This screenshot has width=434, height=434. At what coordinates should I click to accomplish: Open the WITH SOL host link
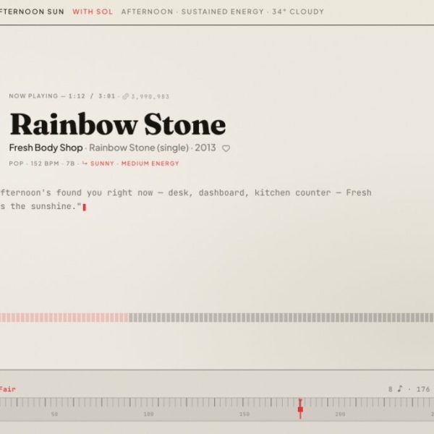click(93, 12)
